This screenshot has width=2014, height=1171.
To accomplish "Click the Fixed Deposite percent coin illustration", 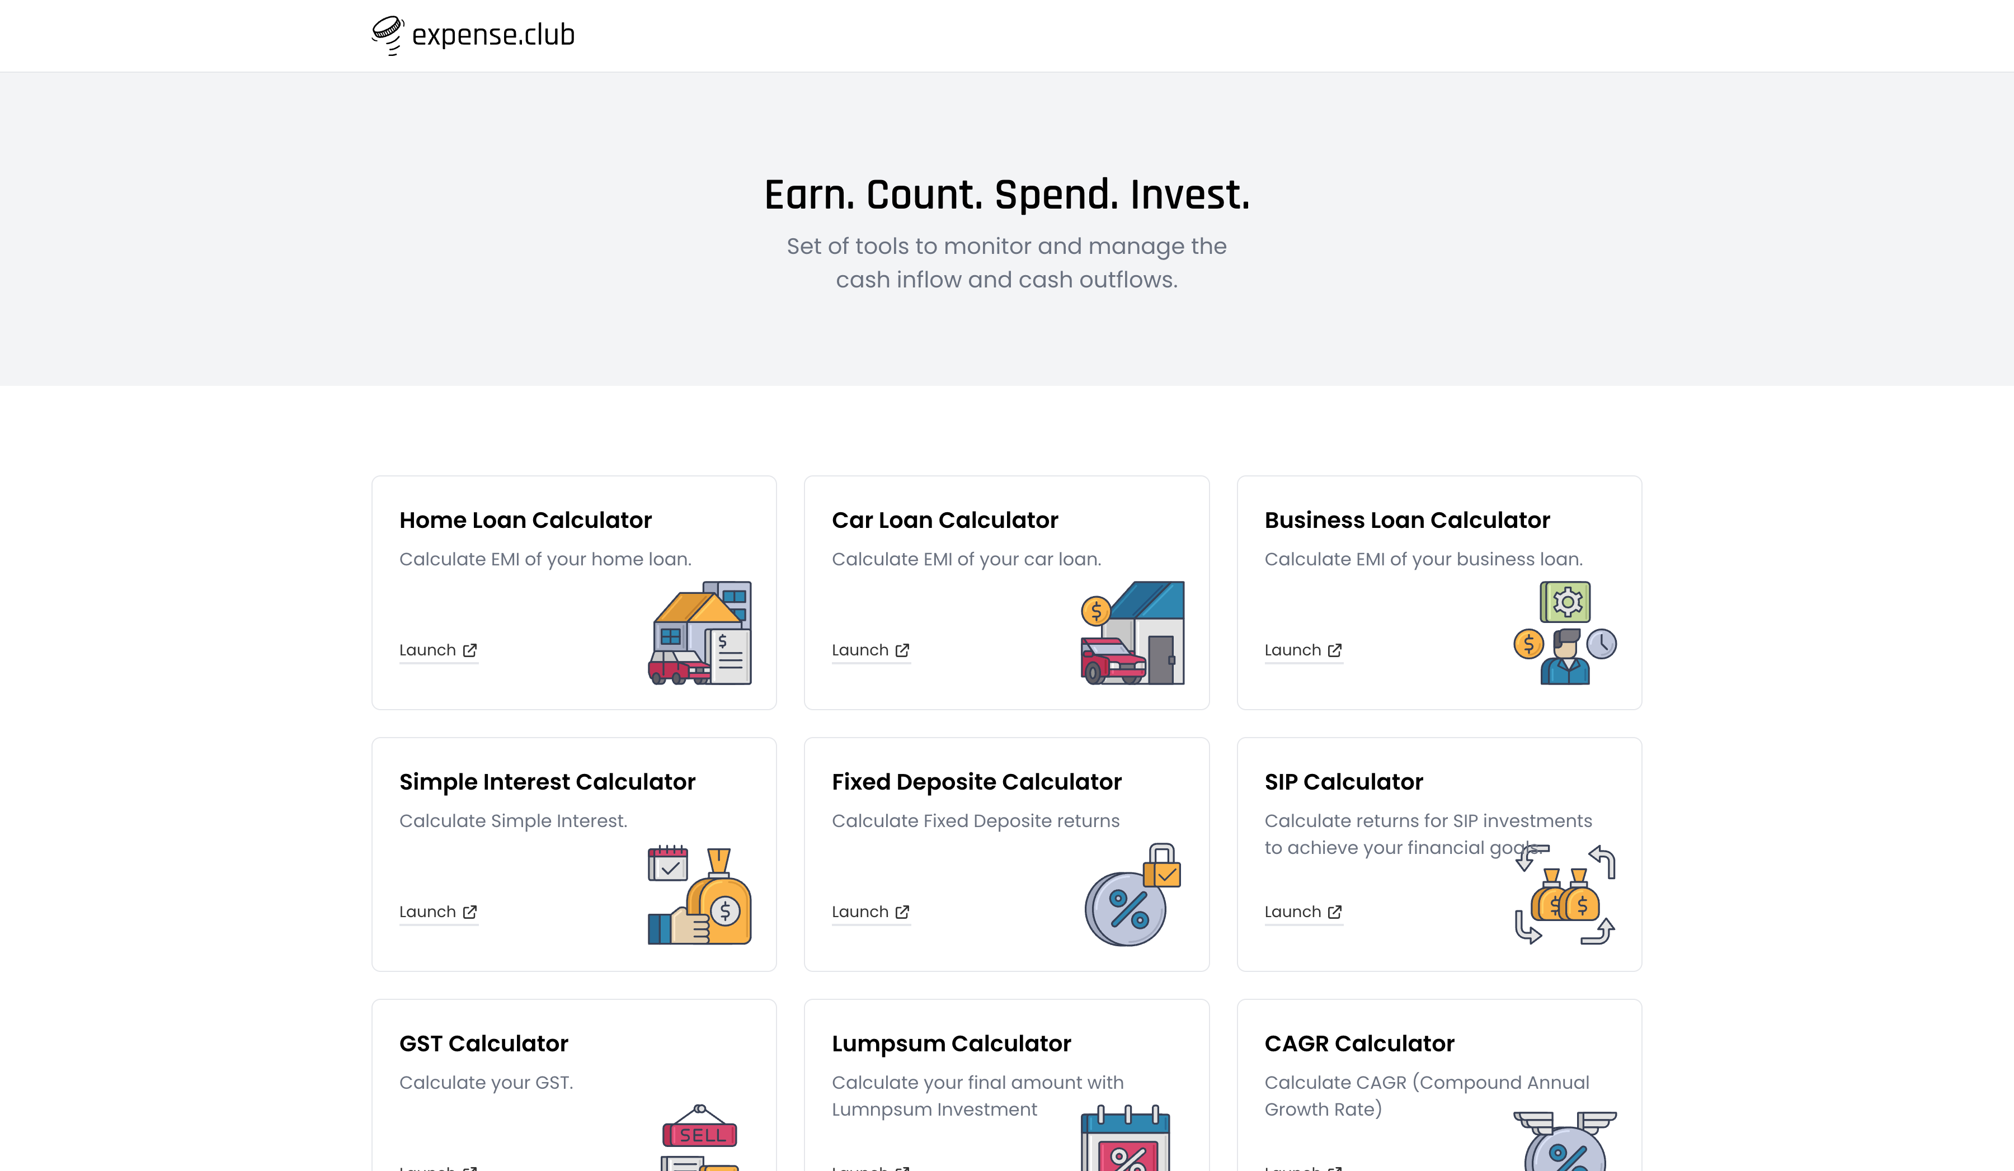I will pos(1132,895).
